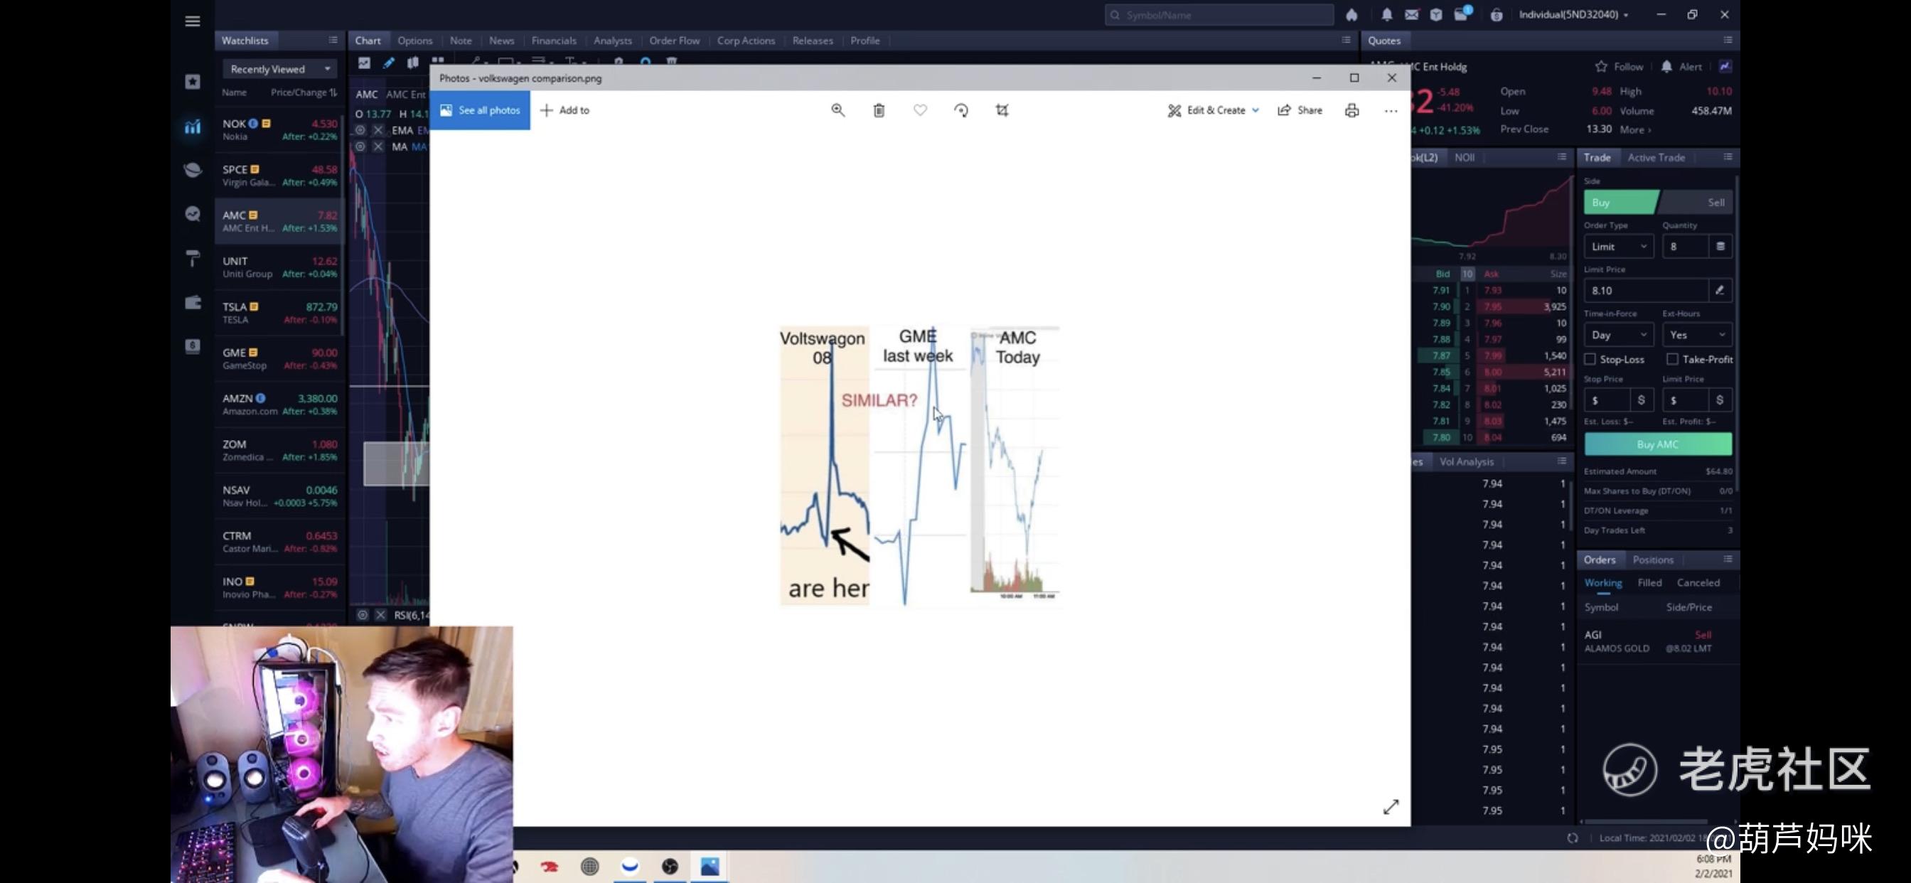The image size is (1911, 883).
Task: Open the Time-in-Force Day dropdown
Action: click(1618, 335)
